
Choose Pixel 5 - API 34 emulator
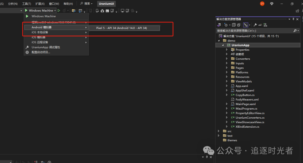(x=124, y=28)
